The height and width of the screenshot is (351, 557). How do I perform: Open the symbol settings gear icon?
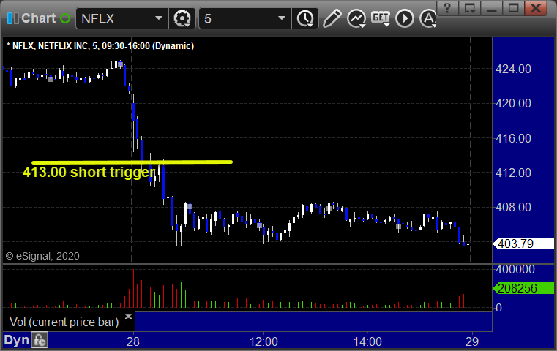coord(182,18)
